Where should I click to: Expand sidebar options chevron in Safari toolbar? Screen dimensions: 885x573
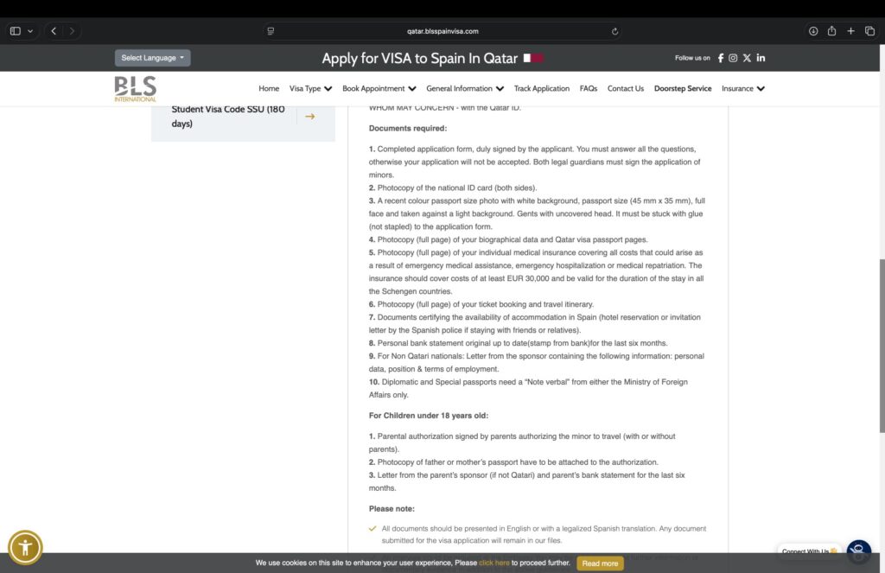30,31
